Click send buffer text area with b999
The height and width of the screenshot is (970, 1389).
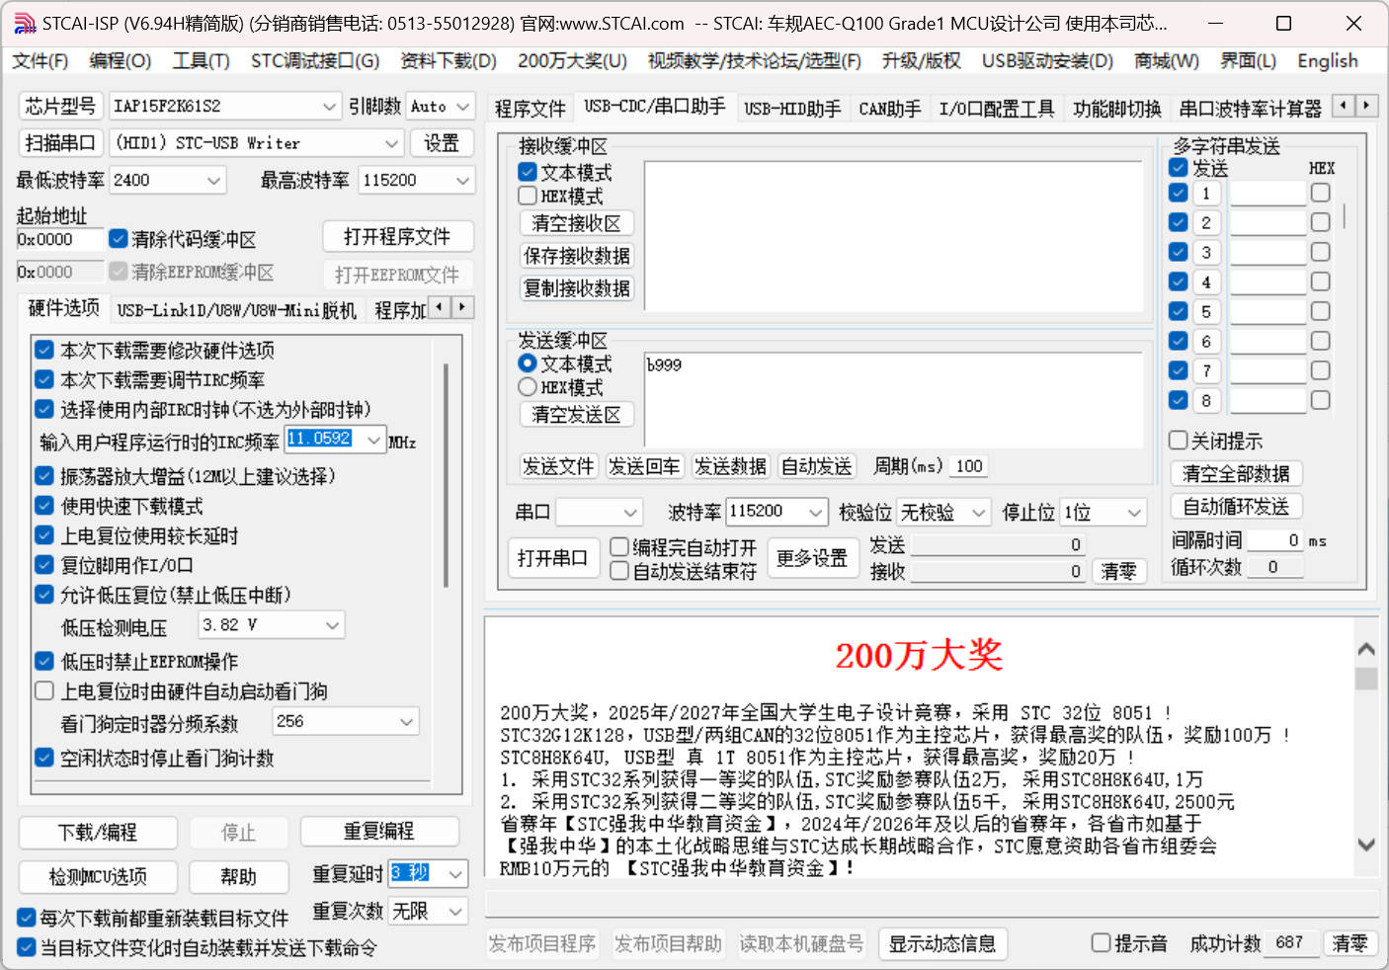click(x=893, y=399)
